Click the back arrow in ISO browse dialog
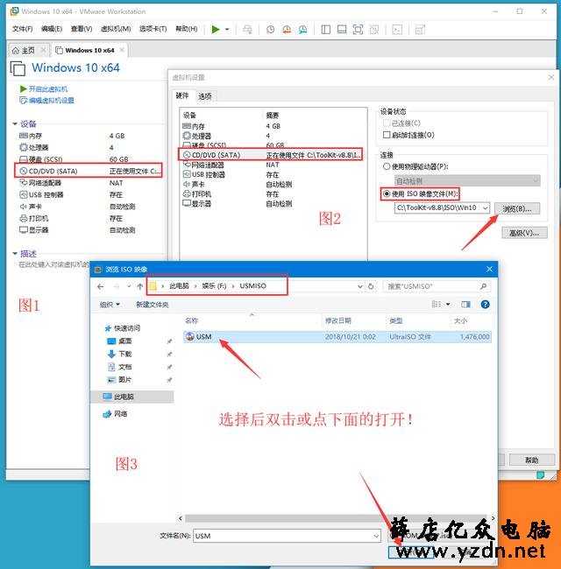This screenshot has height=569, width=561. pos(101,286)
